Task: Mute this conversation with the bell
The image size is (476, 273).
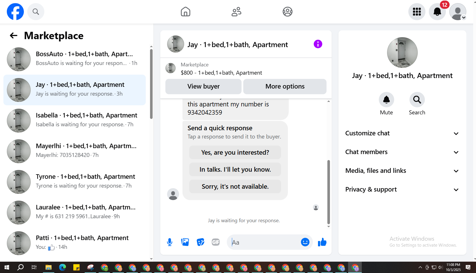Action: tap(386, 100)
